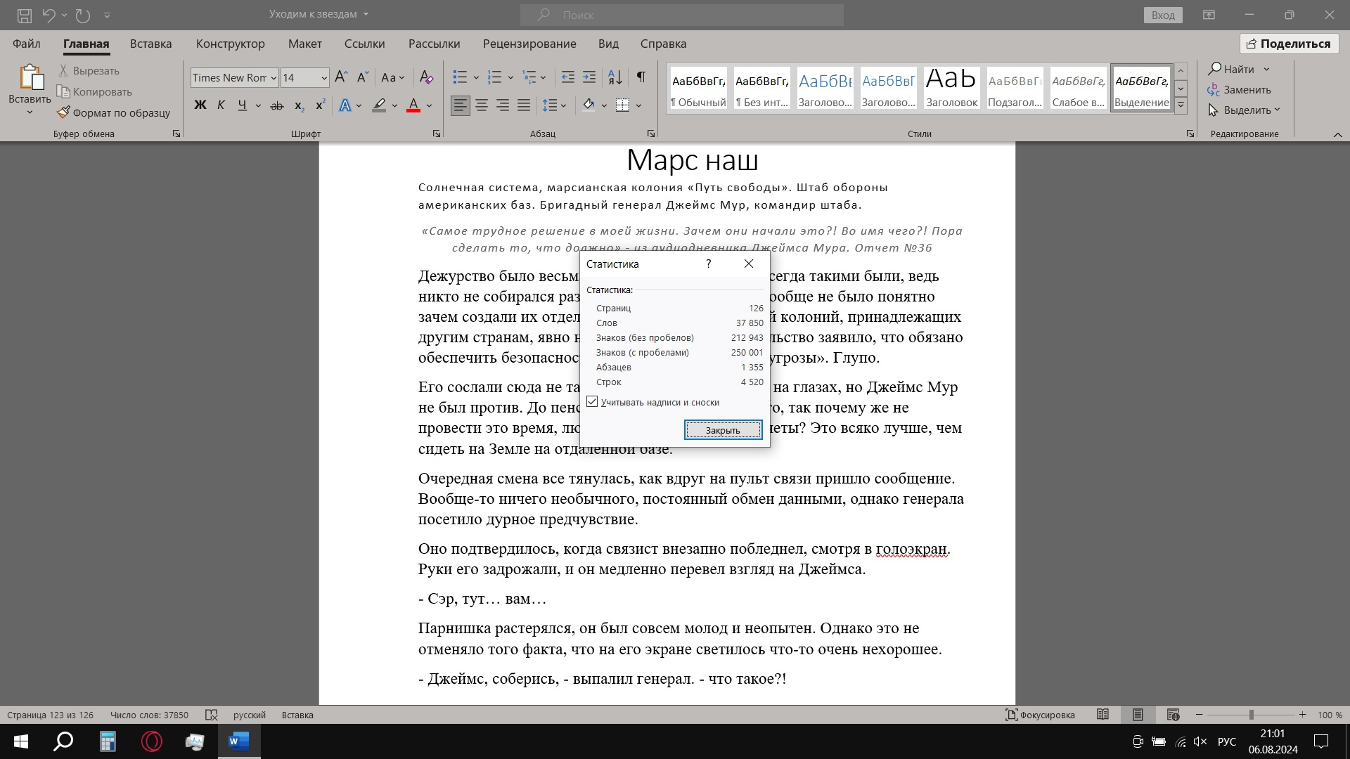Click the Поделиться button
Viewport: 1350px width, 759px height.
pos(1288,44)
